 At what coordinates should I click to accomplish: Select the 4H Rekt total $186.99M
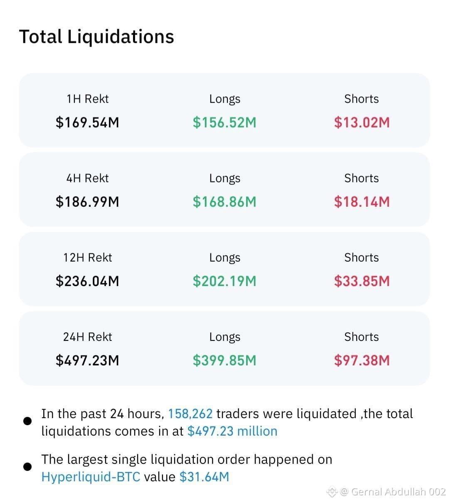[87, 202]
